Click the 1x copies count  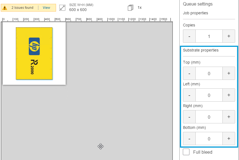[x=139, y=8]
